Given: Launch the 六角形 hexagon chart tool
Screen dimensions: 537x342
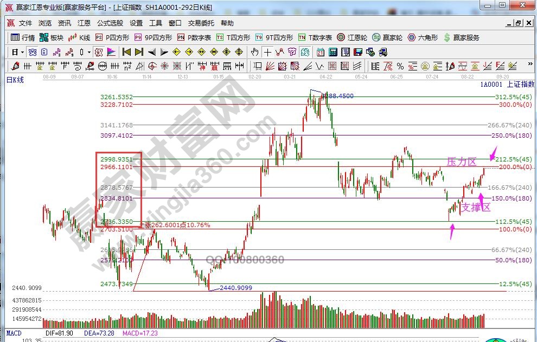Looking at the screenshot, I should (423, 37).
